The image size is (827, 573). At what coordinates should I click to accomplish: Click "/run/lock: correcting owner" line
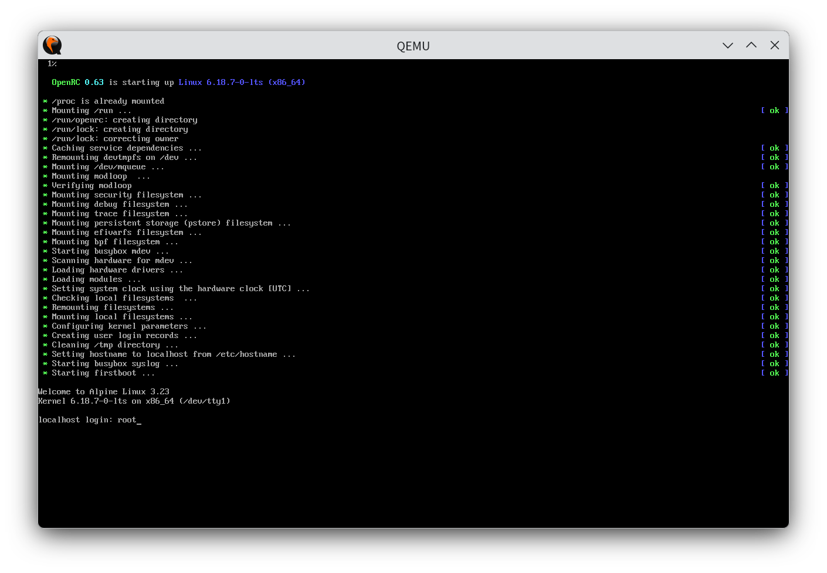[115, 139]
